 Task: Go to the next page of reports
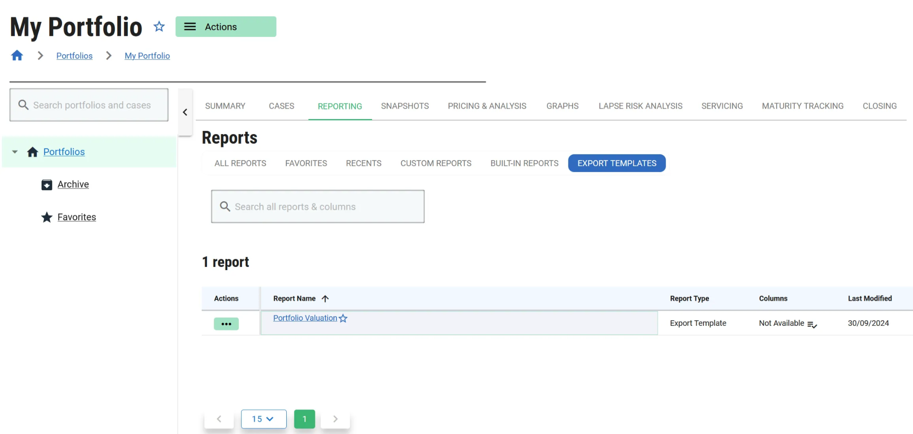[335, 419]
